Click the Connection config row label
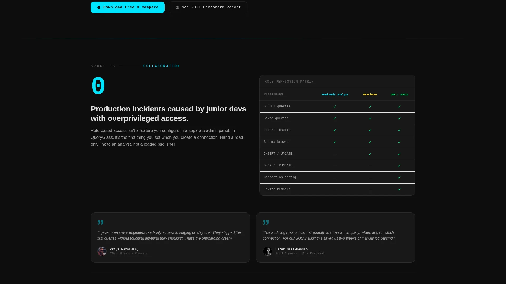 pos(280,177)
